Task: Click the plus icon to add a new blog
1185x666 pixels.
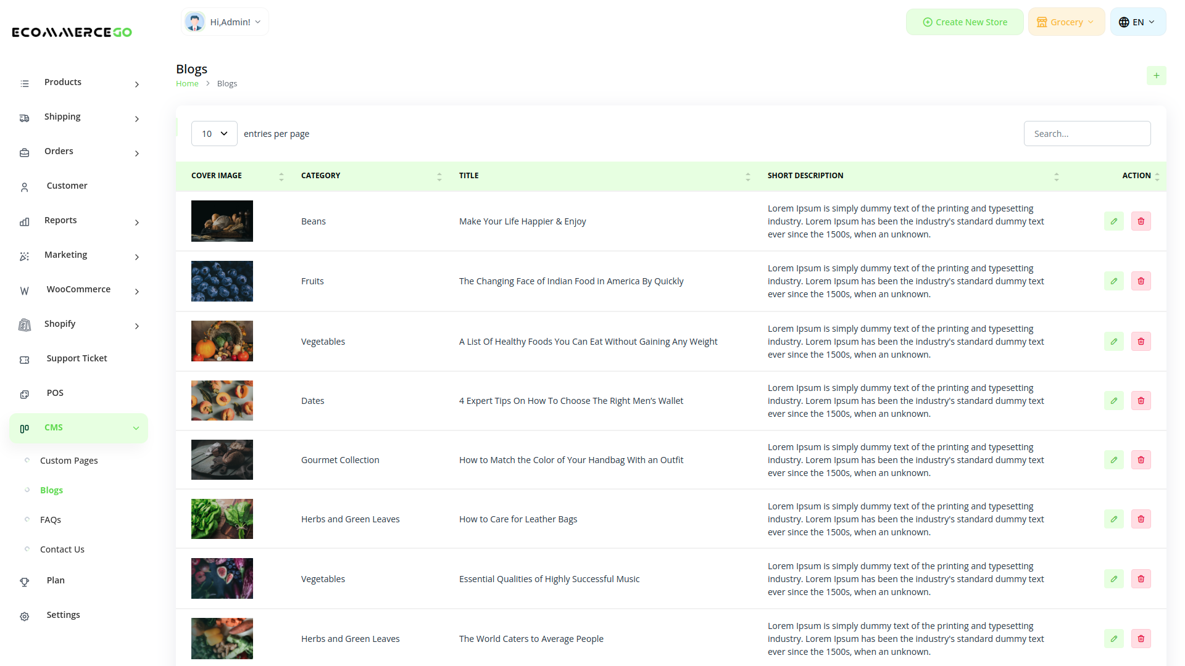Action: [x=1157, y=75]
